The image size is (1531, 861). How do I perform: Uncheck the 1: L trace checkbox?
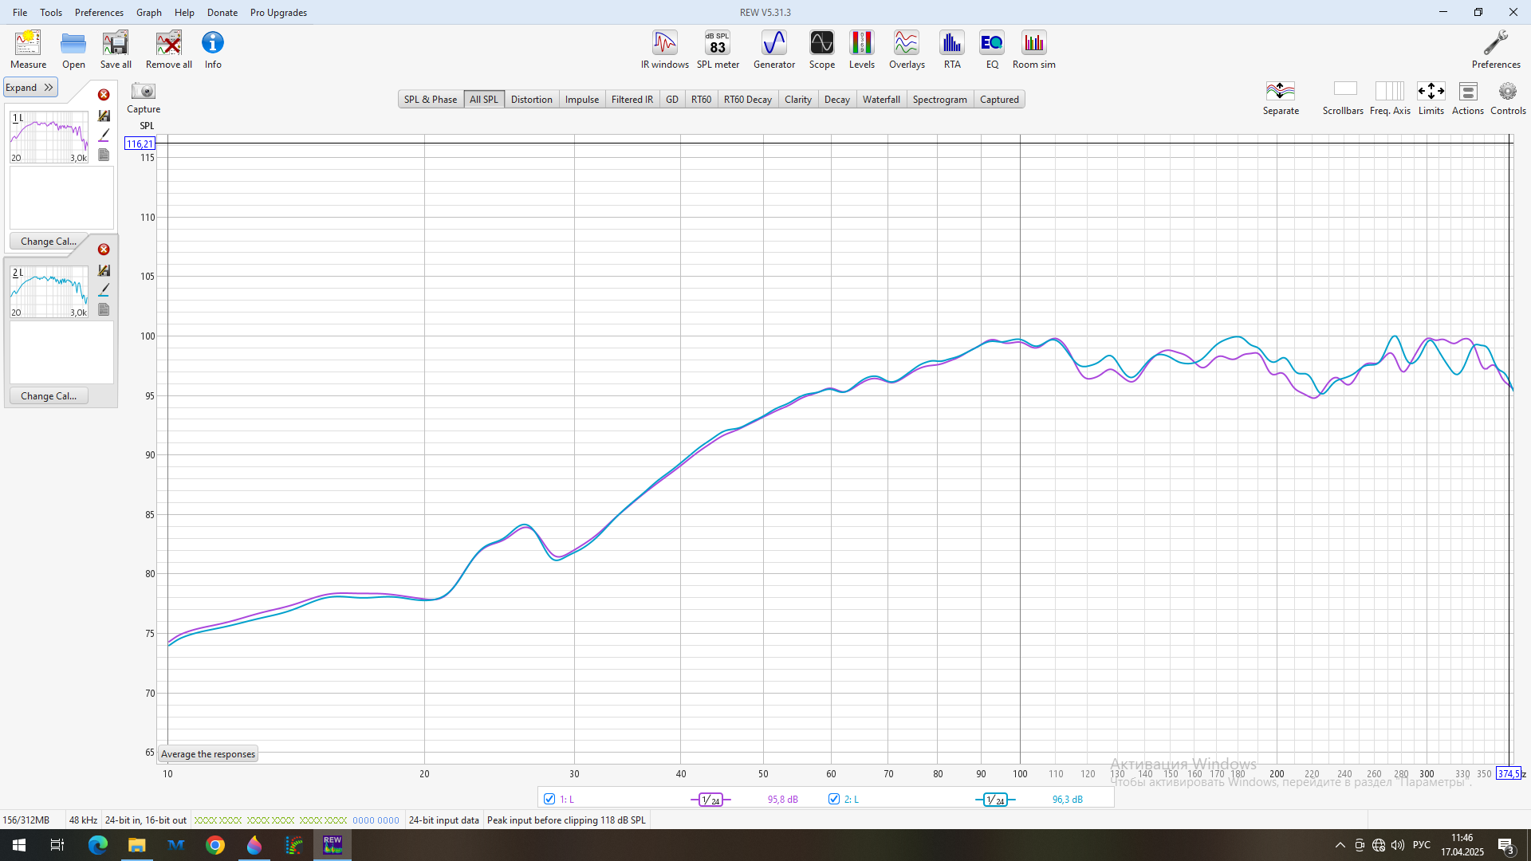pyautogui.click(x=549, y=799)
